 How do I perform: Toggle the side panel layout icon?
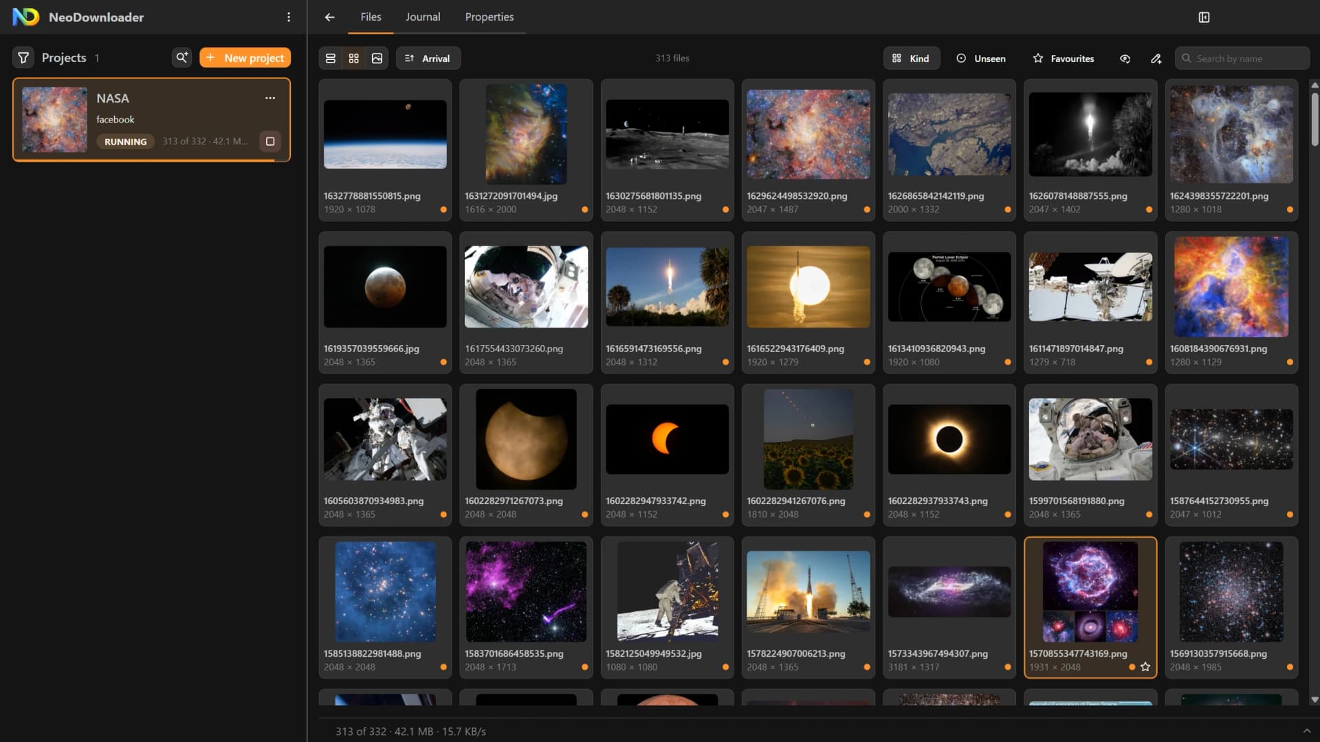[x=1204, y=17]
